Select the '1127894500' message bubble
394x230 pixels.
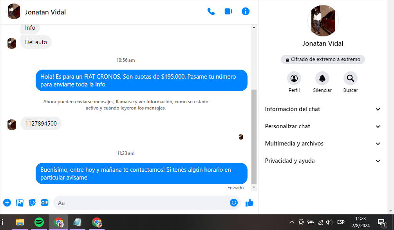coord(41,124)
